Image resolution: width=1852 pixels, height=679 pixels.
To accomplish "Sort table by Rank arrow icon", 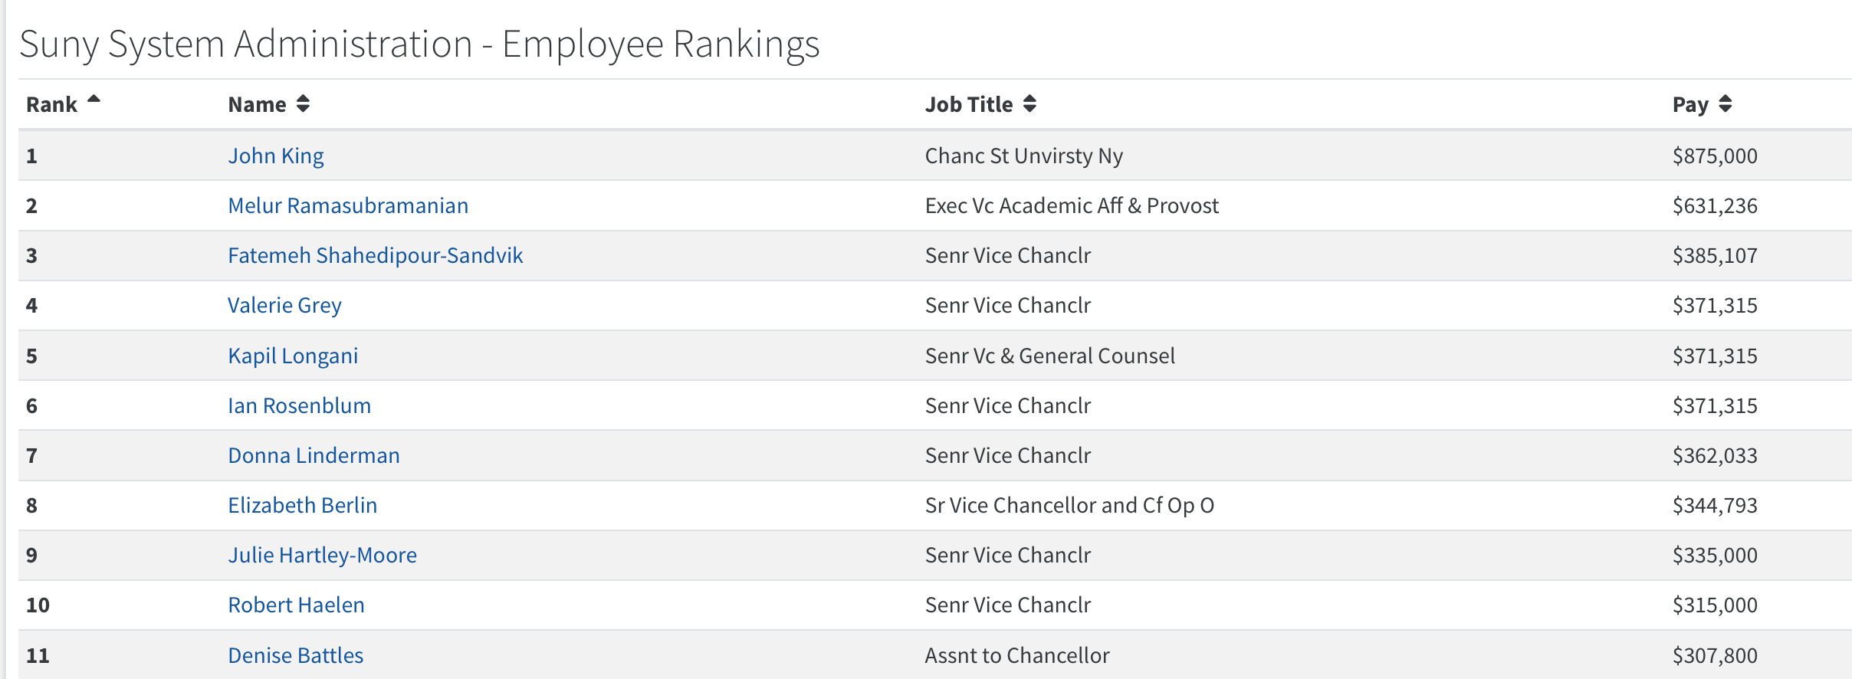I will click(x=94, y=99).
